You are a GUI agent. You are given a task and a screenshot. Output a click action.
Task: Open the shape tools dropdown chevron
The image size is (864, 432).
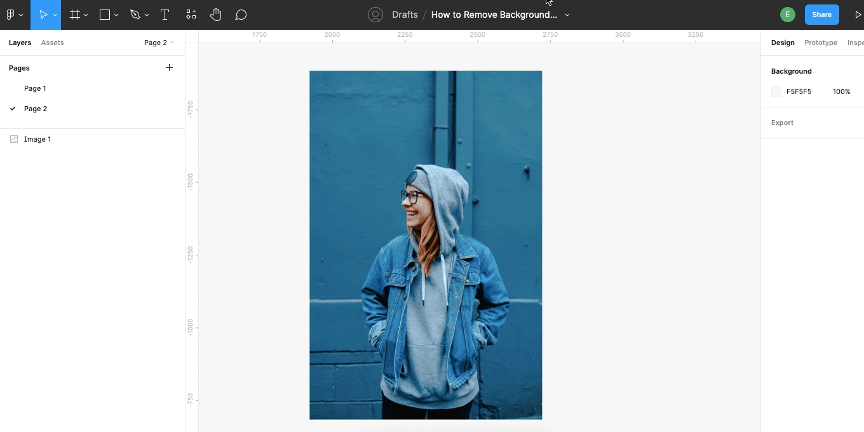[x=116, y=15]
